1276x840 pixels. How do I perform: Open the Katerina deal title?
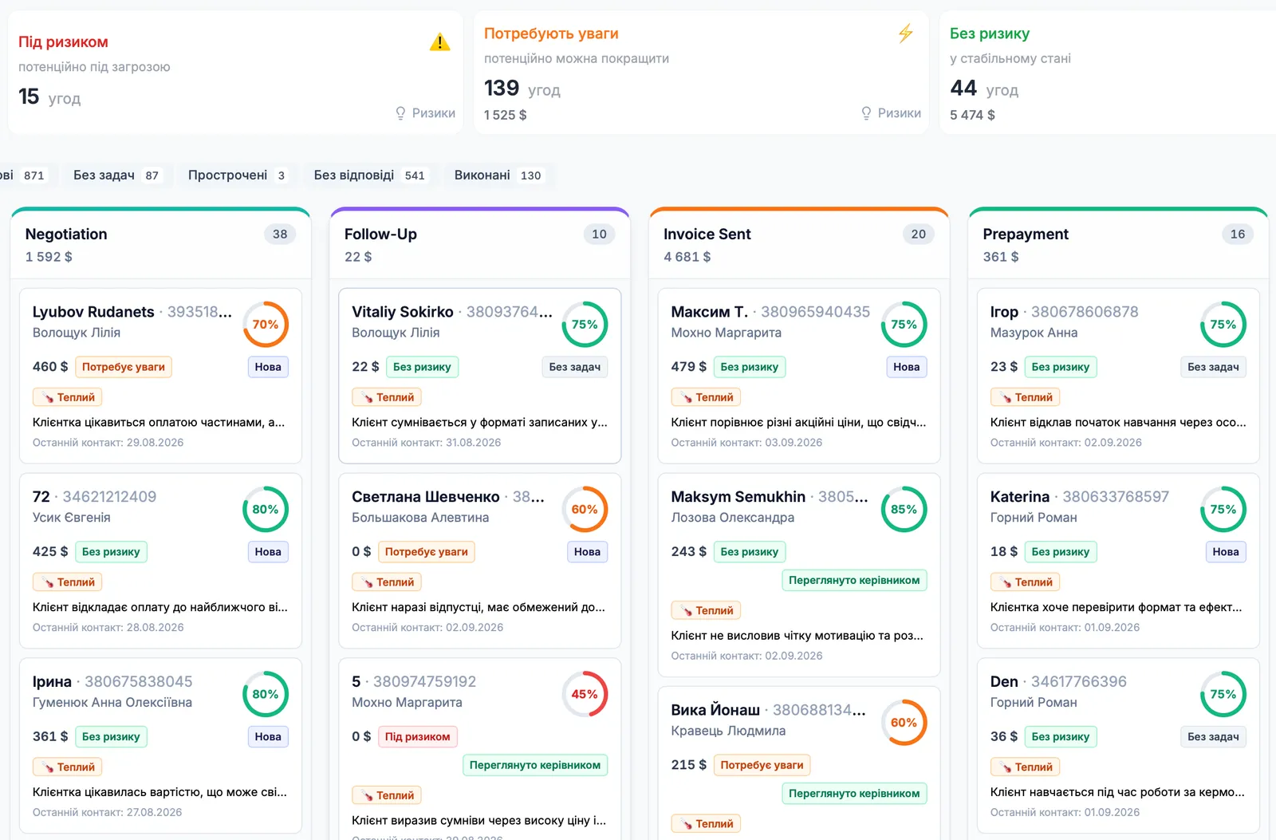1020,497
